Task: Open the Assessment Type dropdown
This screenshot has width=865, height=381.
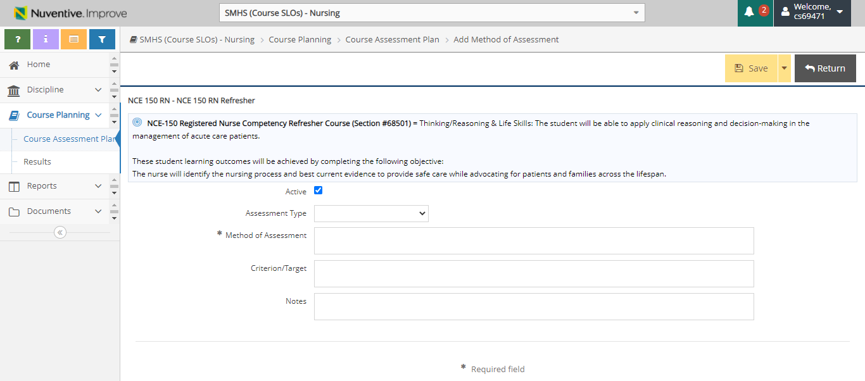Action: [x=371, y=213]
